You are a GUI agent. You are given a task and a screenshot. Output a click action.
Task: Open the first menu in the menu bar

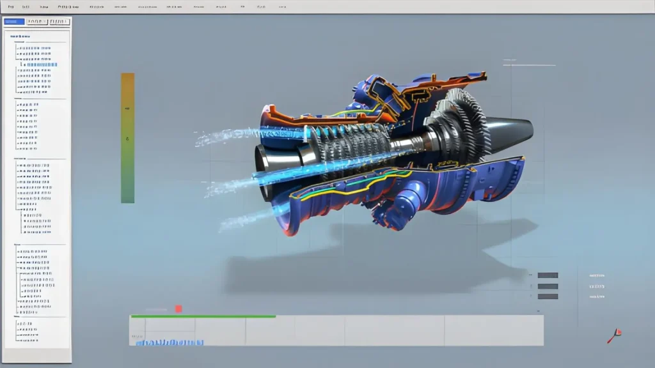[11, 6]
